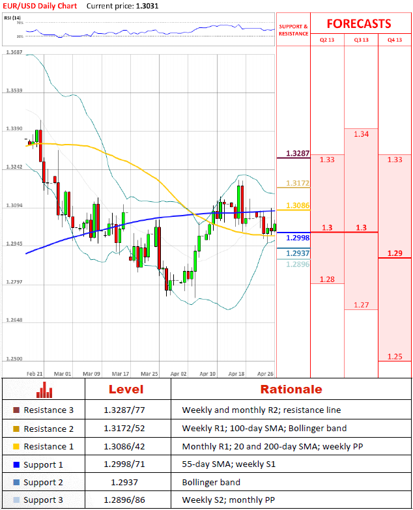
Task: Click the 'Level' table column header
Action: [x=126, y=390]
